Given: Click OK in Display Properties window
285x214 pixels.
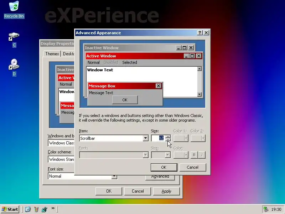Looking at the screenshot, I should 109,191.
